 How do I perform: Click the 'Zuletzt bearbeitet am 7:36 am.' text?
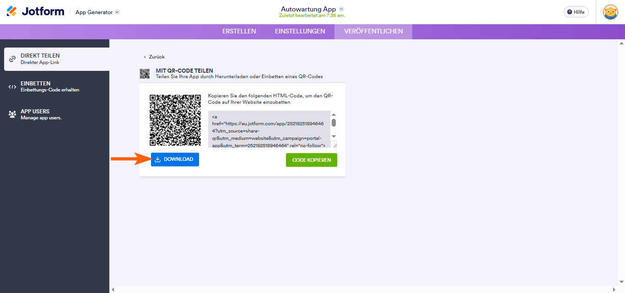click(312, 16)
